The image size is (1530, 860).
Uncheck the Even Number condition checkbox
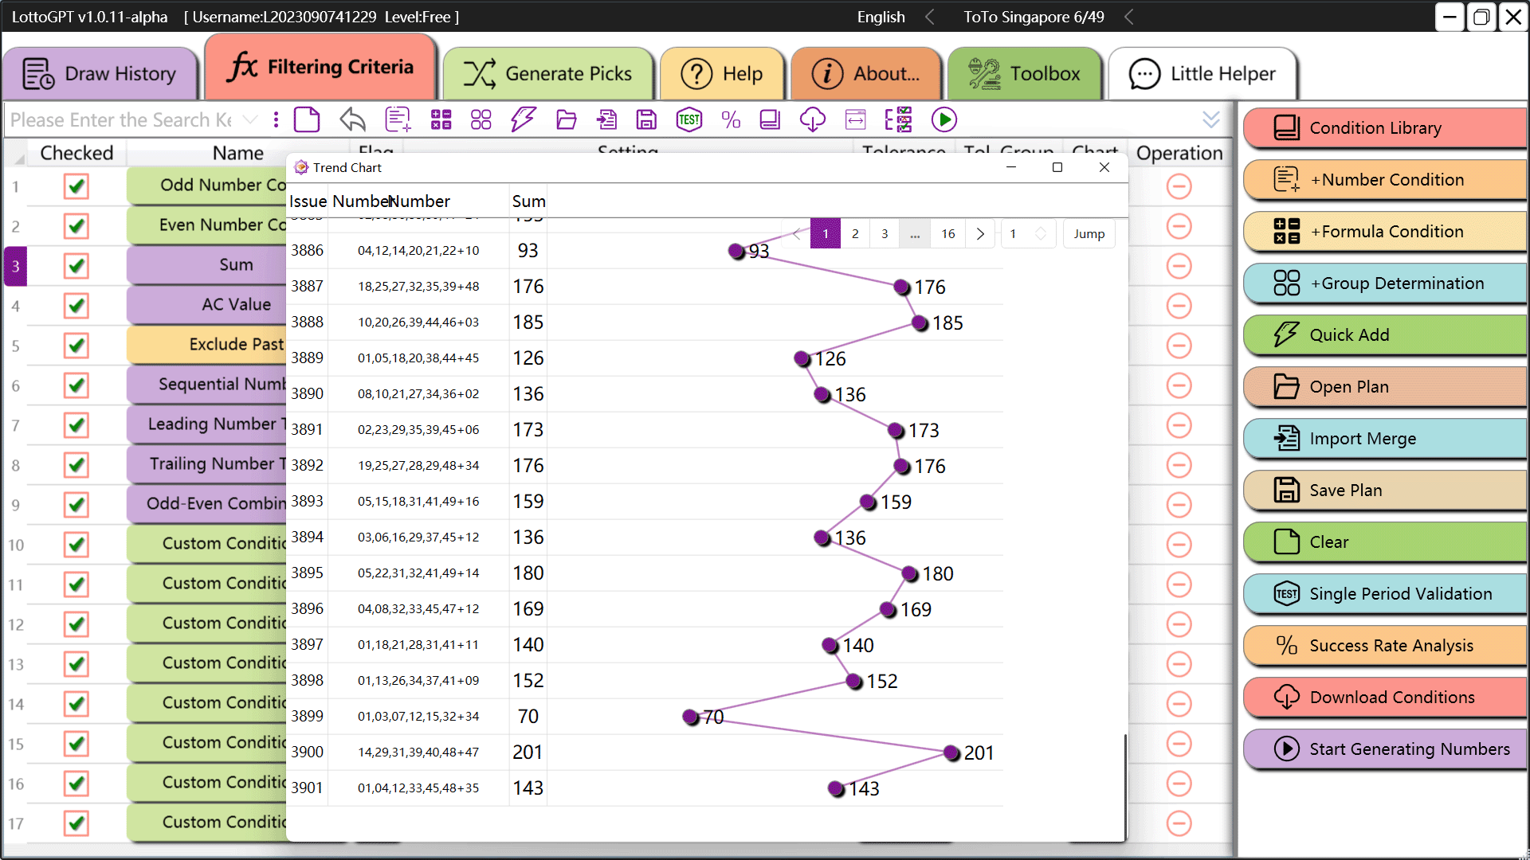pyautogui.click(x=76, y=226)
